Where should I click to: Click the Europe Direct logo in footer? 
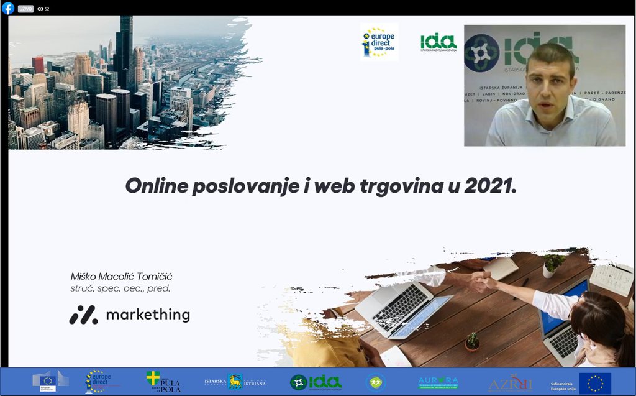coord(98,381)
